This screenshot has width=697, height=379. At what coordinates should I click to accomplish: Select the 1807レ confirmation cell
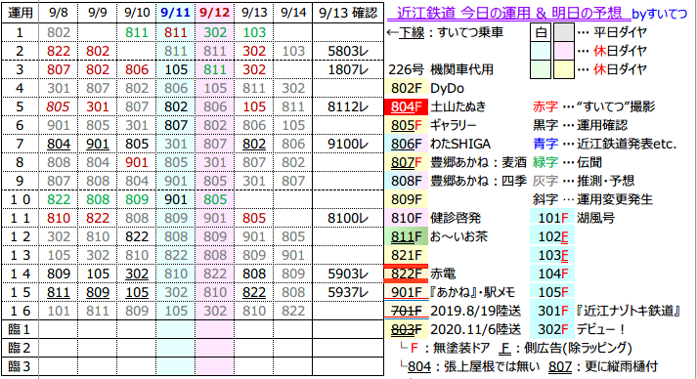(x=348, y=69)
